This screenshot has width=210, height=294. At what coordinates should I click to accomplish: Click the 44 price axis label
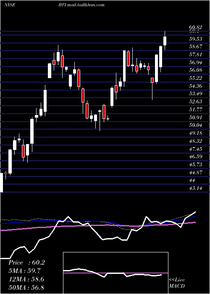coord(192,180)
